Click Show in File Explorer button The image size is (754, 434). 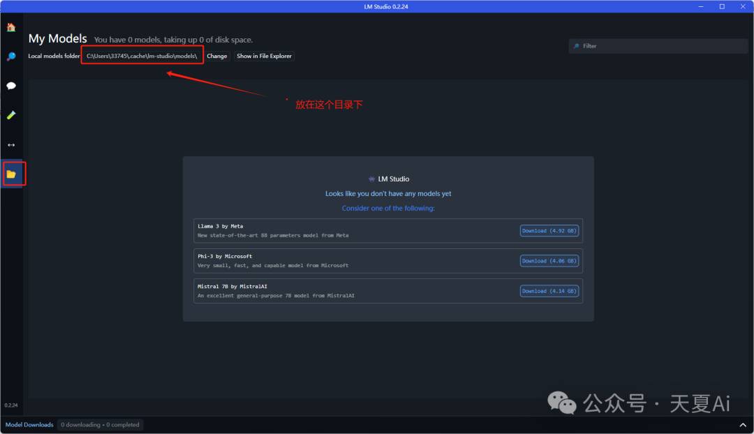pyautogui.click(x=264, y=57)
